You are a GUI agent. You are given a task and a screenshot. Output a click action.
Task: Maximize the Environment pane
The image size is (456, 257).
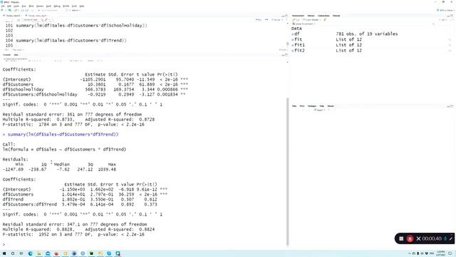tap(452, 16)
